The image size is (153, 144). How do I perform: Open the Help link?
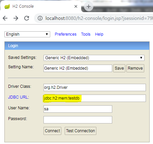[x=99, y=34]
